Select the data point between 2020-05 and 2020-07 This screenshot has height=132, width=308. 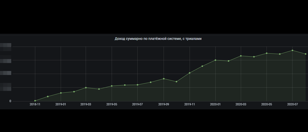pyautogui.click(x=280, y=54)
